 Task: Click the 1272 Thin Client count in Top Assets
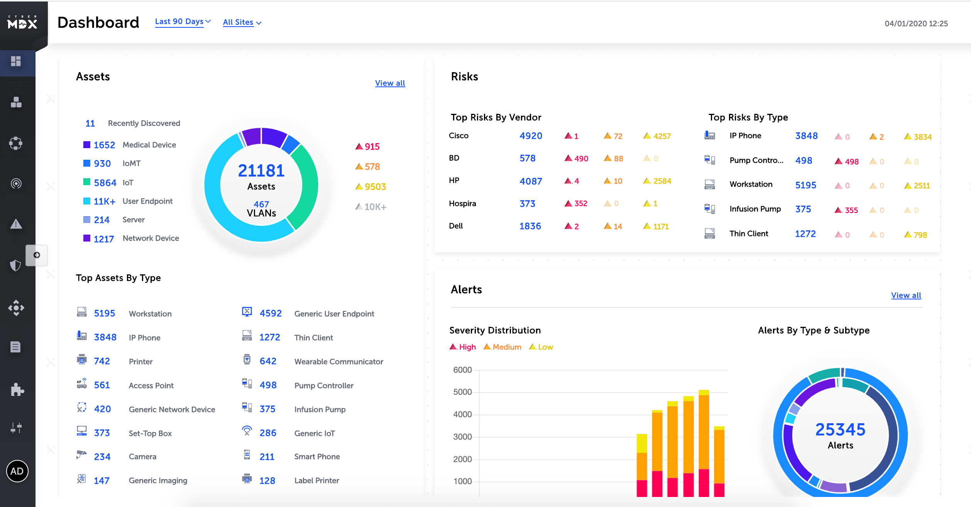(269, 337)
